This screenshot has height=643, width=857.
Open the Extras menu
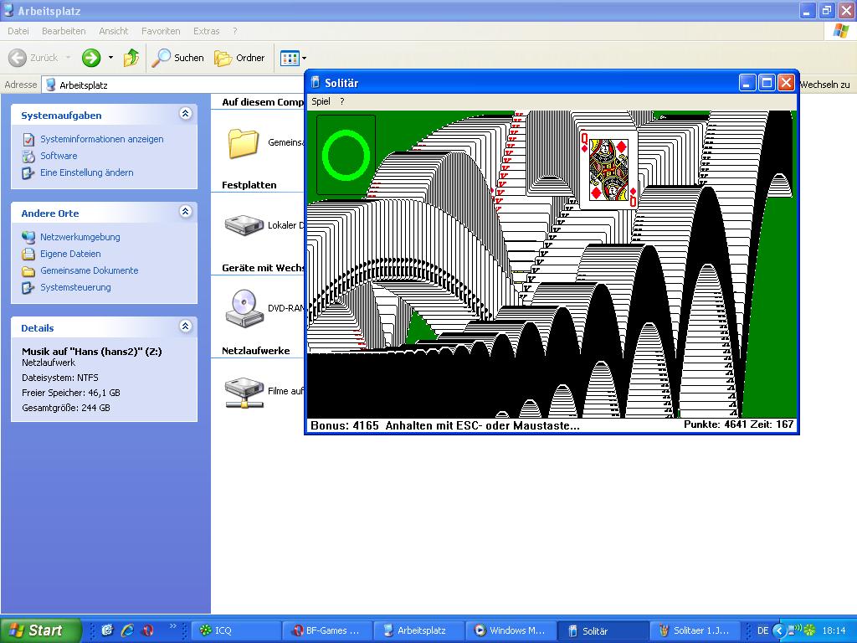point(206,31)
